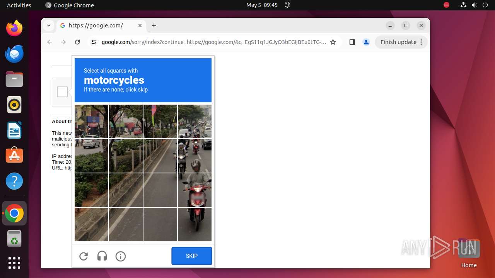Open captcha help info icon
The height and width of the screenshot is (278, 495).
click(x=121, y=256)
